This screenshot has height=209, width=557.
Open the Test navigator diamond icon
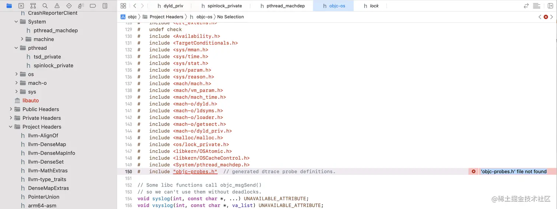pyautogui.click(x=69, y=6)
